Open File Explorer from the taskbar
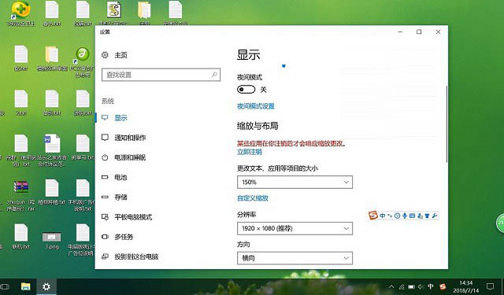Viewport: 504px width, 295px height. 26,286
